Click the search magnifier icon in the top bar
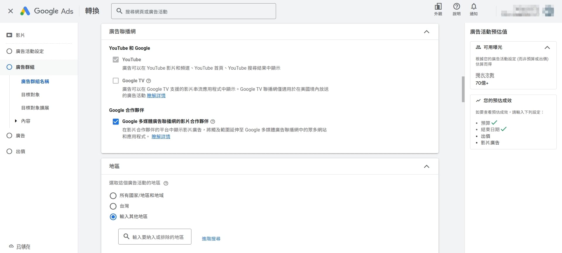Viewport: 562px width, 253px height. 119,11
